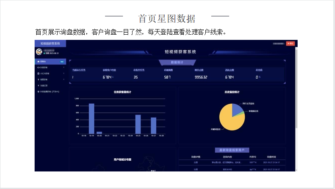Click the 充值记录 yen icon

[x=39, y=85]
